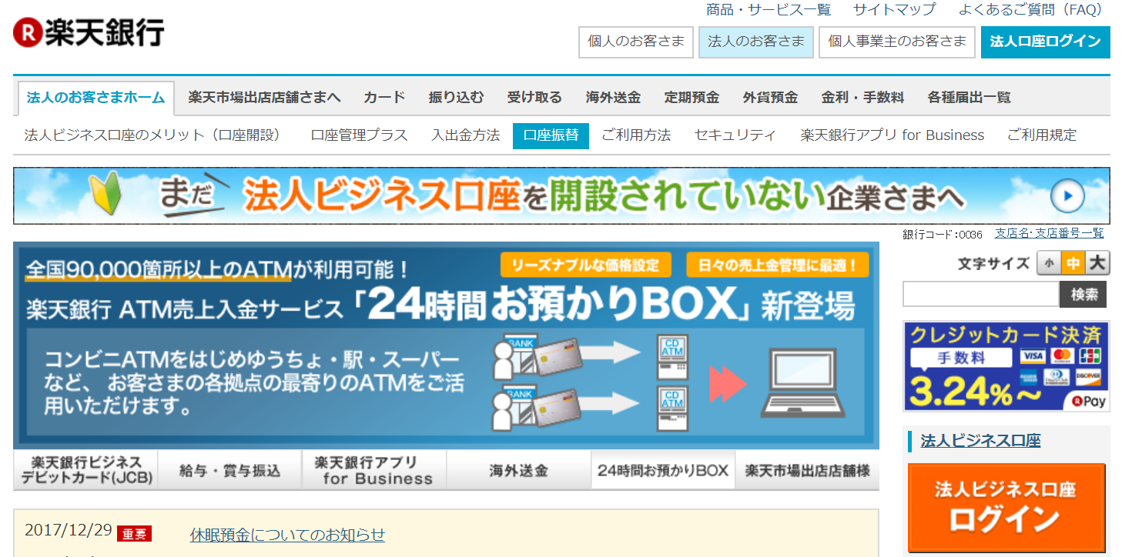The image size is (1142, 557).
Task: Select 個人事業主のお客さま tab
Action: pos(897,42)
